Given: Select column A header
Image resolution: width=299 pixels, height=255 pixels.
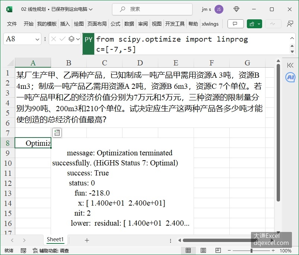Looking at the screenshot, I should (33, 63).
